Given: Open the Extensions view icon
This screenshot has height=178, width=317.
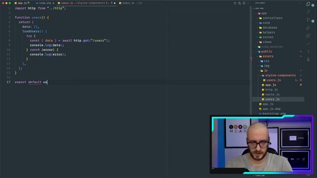Looking at the screenshot, I should (x=308, y=36).
